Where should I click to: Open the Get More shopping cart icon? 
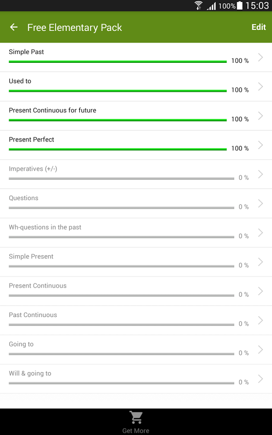pos(136,418)
